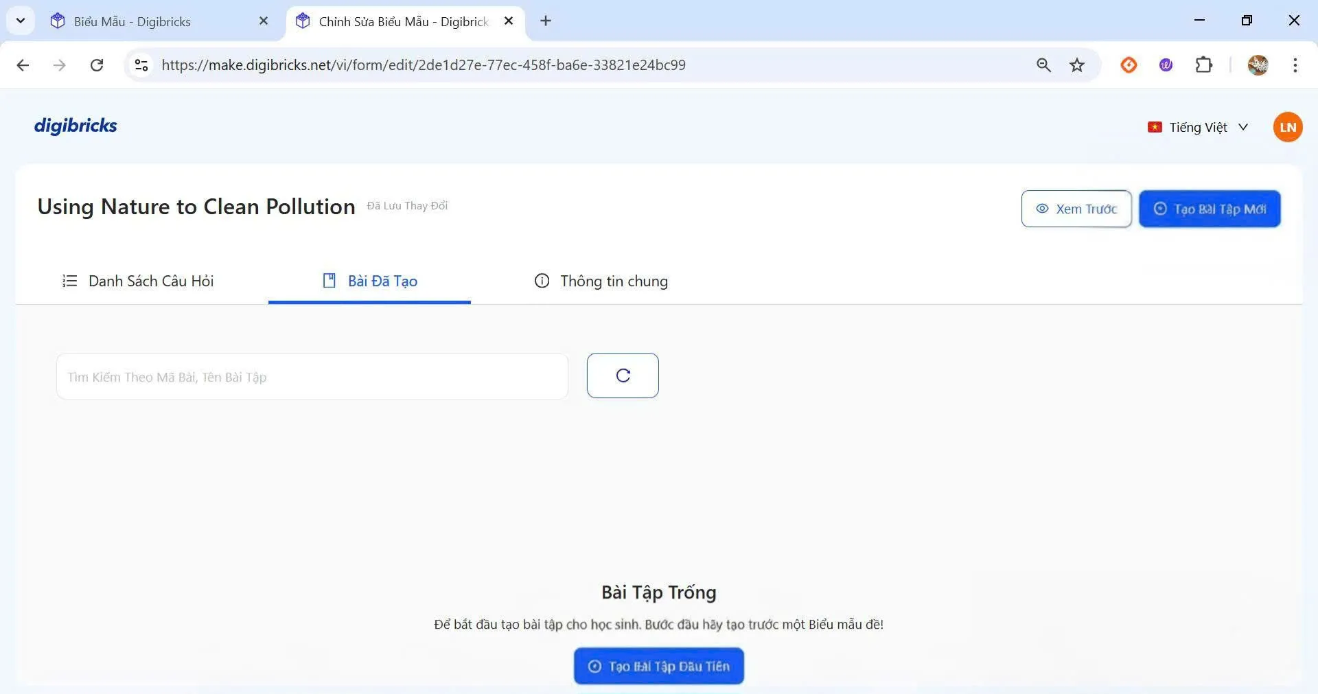Viewport: 1318px width, 694px height.
Task: Click the browser zoom magnifier icon
Action: coord(1043,65)
